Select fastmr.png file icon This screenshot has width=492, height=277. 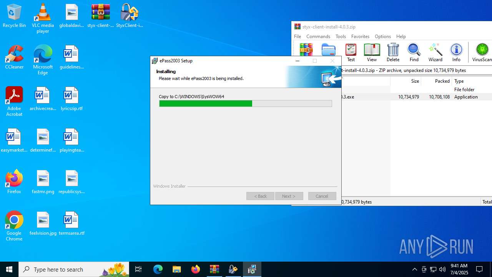pyautogui.click(x=43, y=182)
